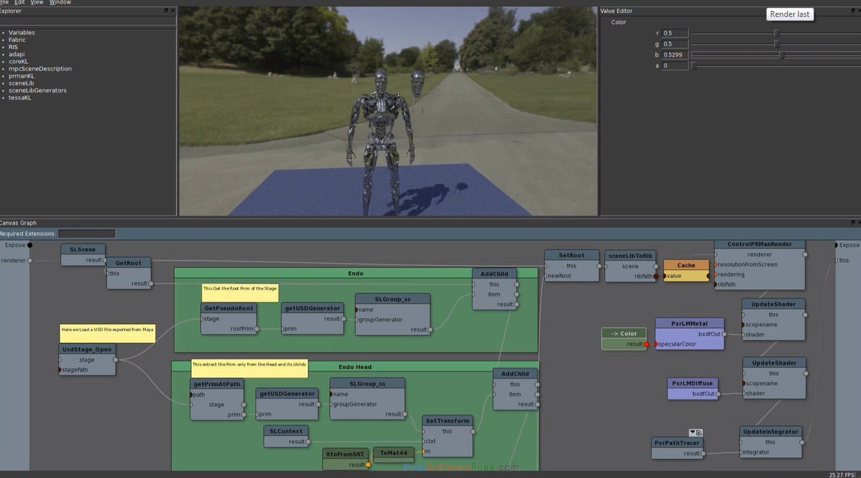Click the 'Here we Load a USD File' note
The width and height of the screenshot is (861, 478).
coord(107,333)
